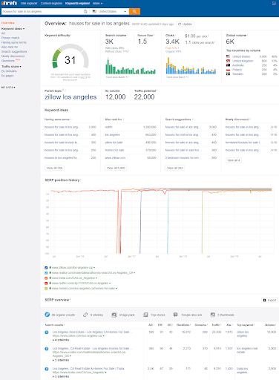
Task: Click the keyword search input field
Action: [43, 11]
